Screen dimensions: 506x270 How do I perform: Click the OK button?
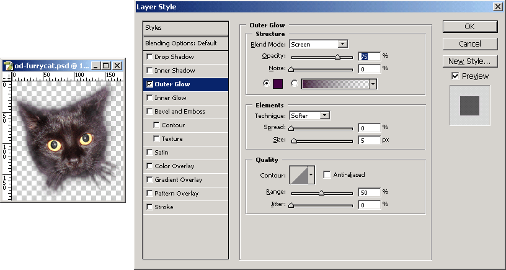point(470,27)
